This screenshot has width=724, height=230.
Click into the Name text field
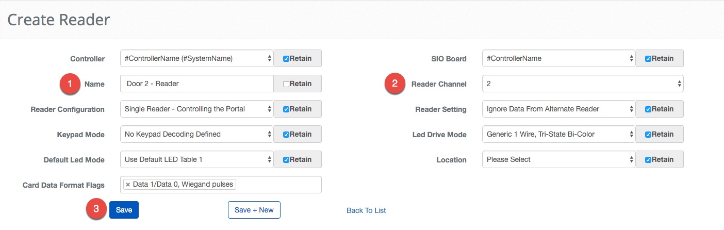click(x=196, y=84)
